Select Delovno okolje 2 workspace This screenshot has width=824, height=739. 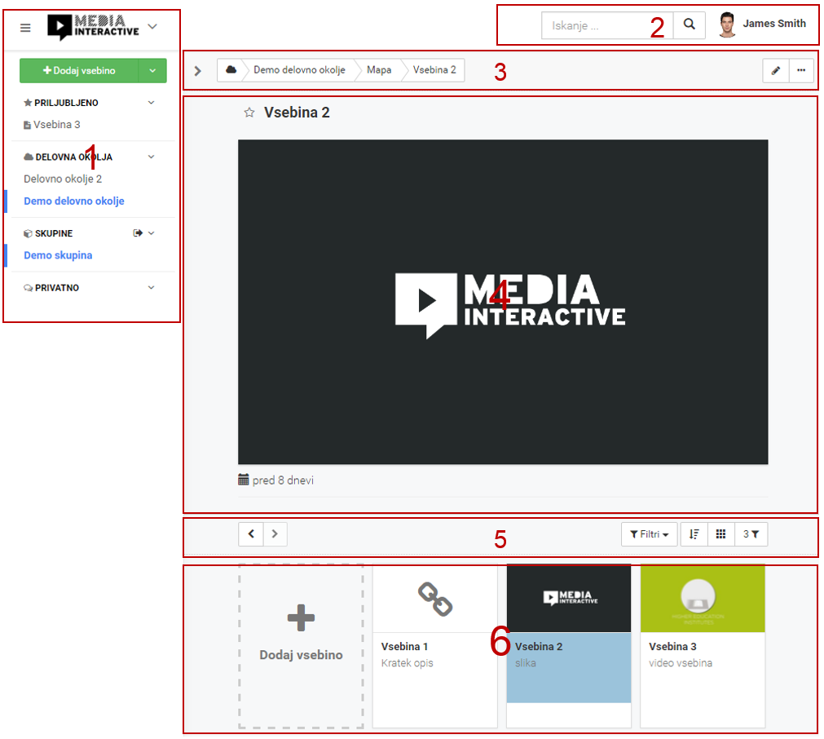click(63, 179)
